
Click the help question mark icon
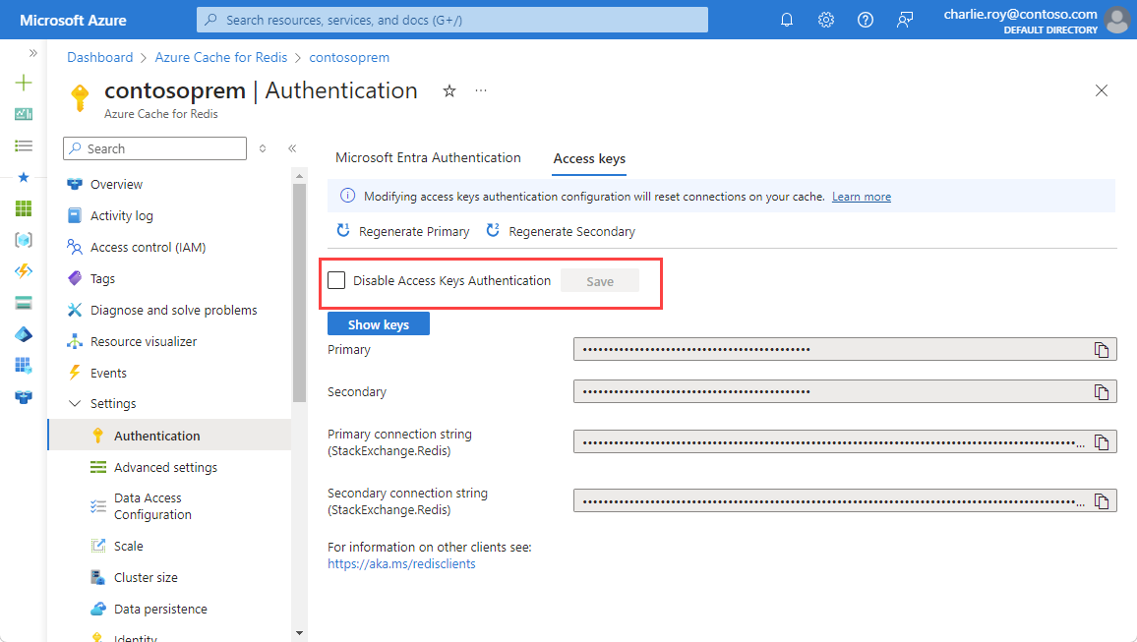pyautogui.click(x=865, y=19)
